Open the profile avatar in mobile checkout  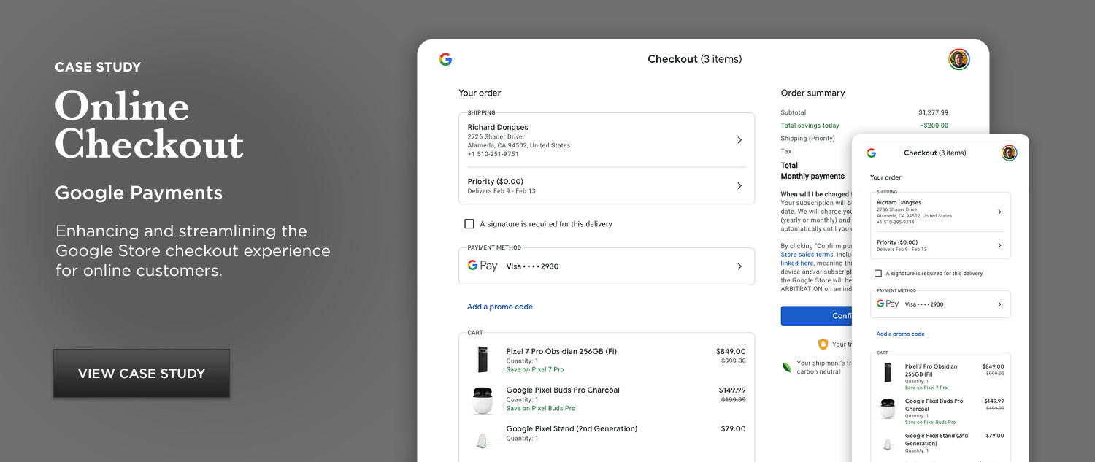pos(1009,153)
